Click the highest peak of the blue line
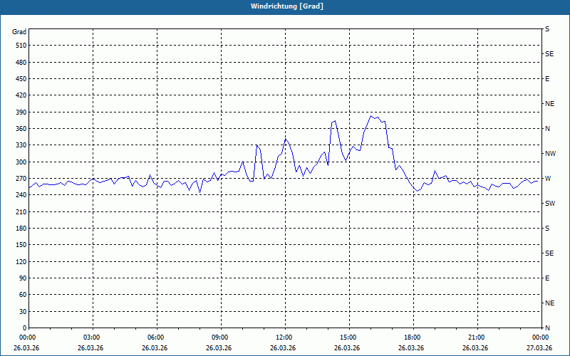570x356 pixels. [370, 116]
